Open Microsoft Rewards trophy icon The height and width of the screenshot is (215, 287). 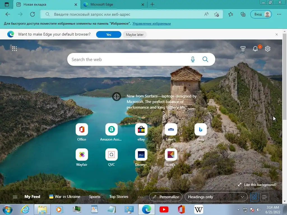click(243, 49)
